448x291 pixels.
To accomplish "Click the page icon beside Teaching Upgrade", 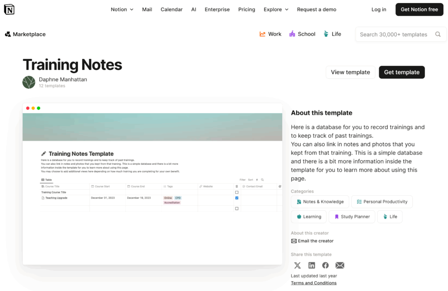I will (43, 197).
